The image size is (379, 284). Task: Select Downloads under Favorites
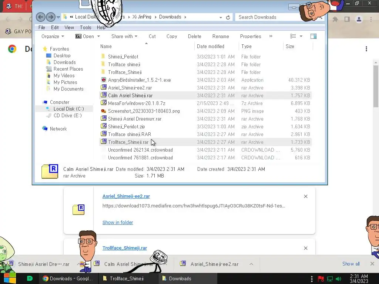tap(64, 62)
